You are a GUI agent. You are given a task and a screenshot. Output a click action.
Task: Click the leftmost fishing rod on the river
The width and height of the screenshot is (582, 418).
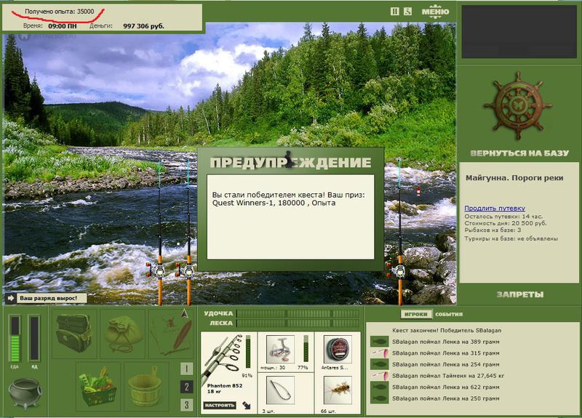click(x=160, y=233)
